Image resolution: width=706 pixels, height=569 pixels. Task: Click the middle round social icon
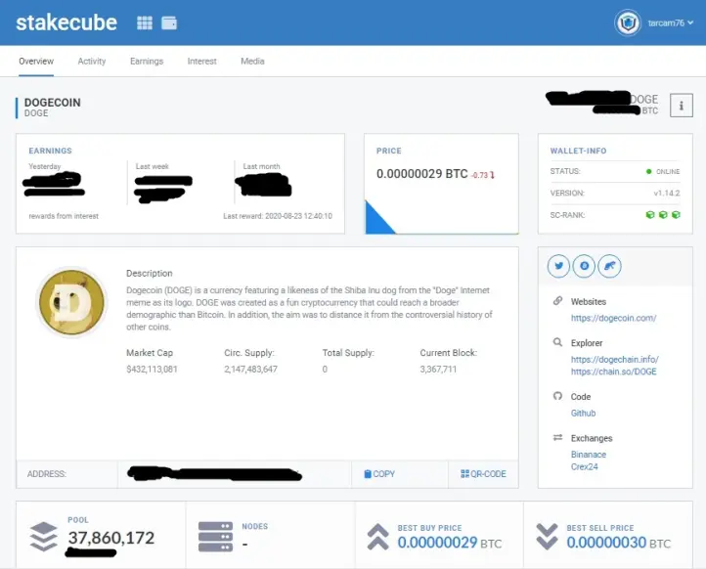click(x=584, y=266)
